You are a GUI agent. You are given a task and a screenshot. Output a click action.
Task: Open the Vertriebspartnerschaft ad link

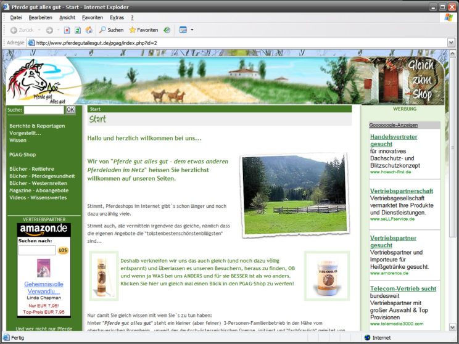click(402, 191)
